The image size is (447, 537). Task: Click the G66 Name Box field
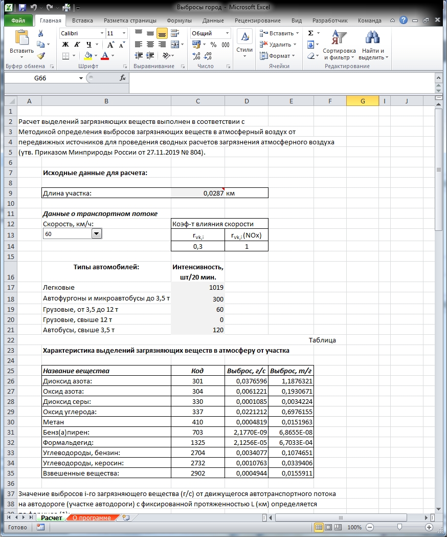coord(40,78)
